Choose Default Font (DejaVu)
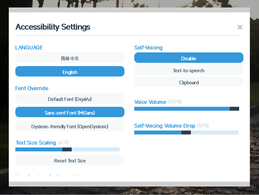 (x=70, y=99)
